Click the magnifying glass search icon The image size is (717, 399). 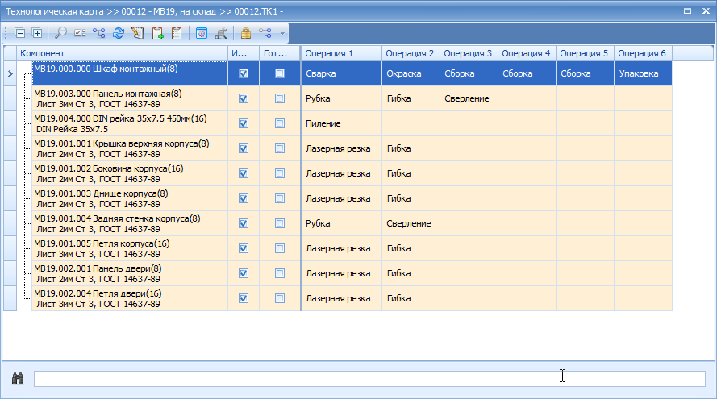(61, 33)
